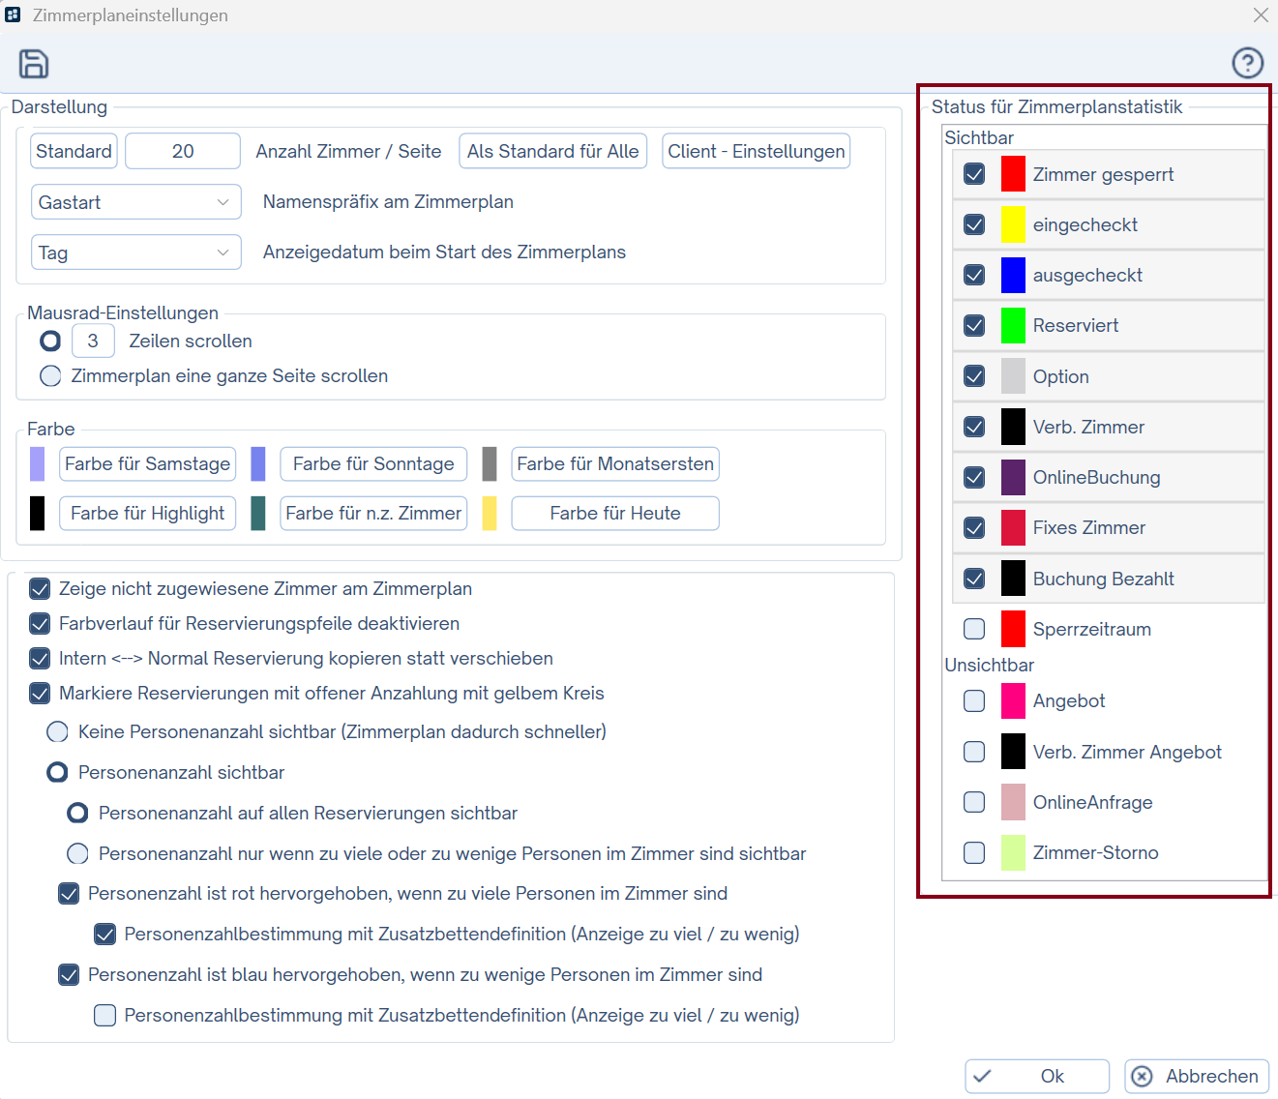The image size is (1278, 1099).
Task: Click the yellow swatch beside Farbe für Heute
Action: 490,514
